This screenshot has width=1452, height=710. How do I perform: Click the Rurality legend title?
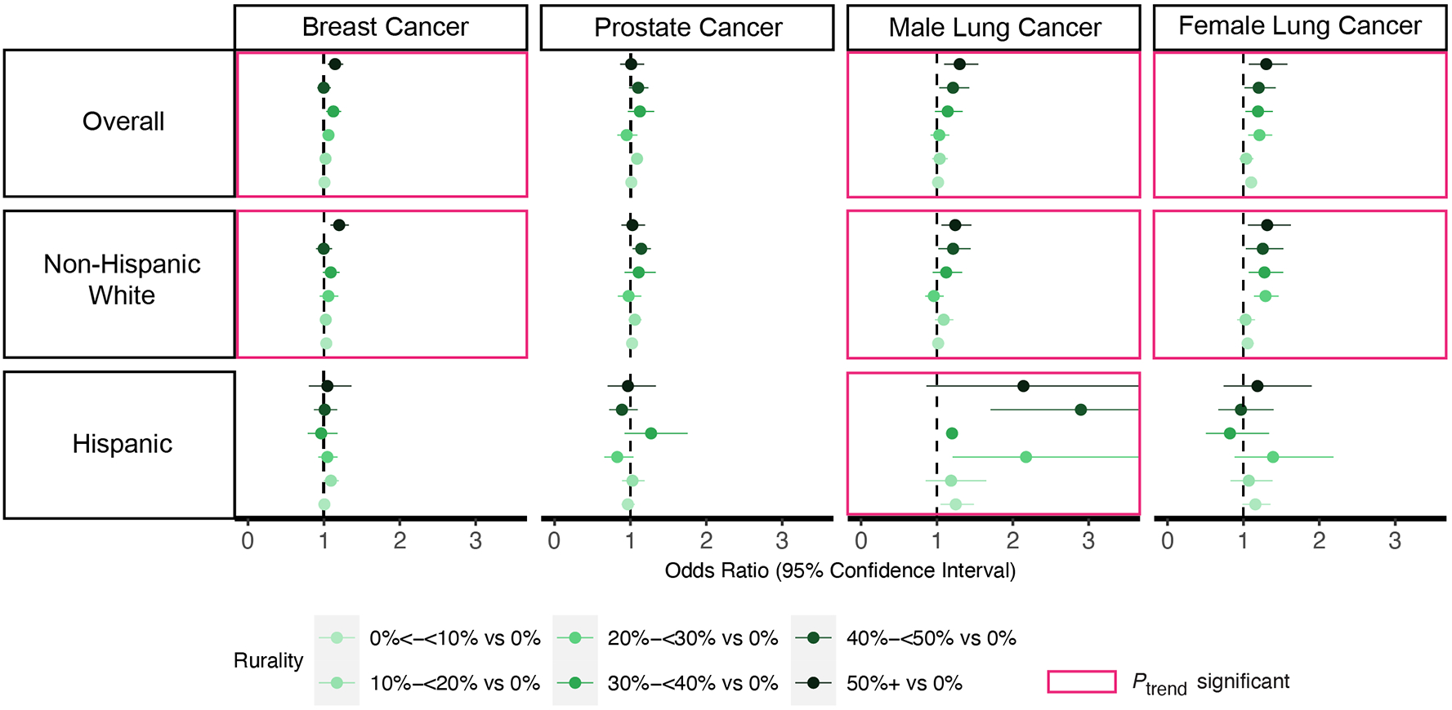(x=268, y=660)
